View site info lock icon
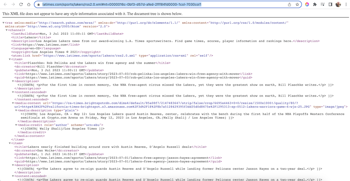Viewport: 350px width, 181px height. point(38,4)
